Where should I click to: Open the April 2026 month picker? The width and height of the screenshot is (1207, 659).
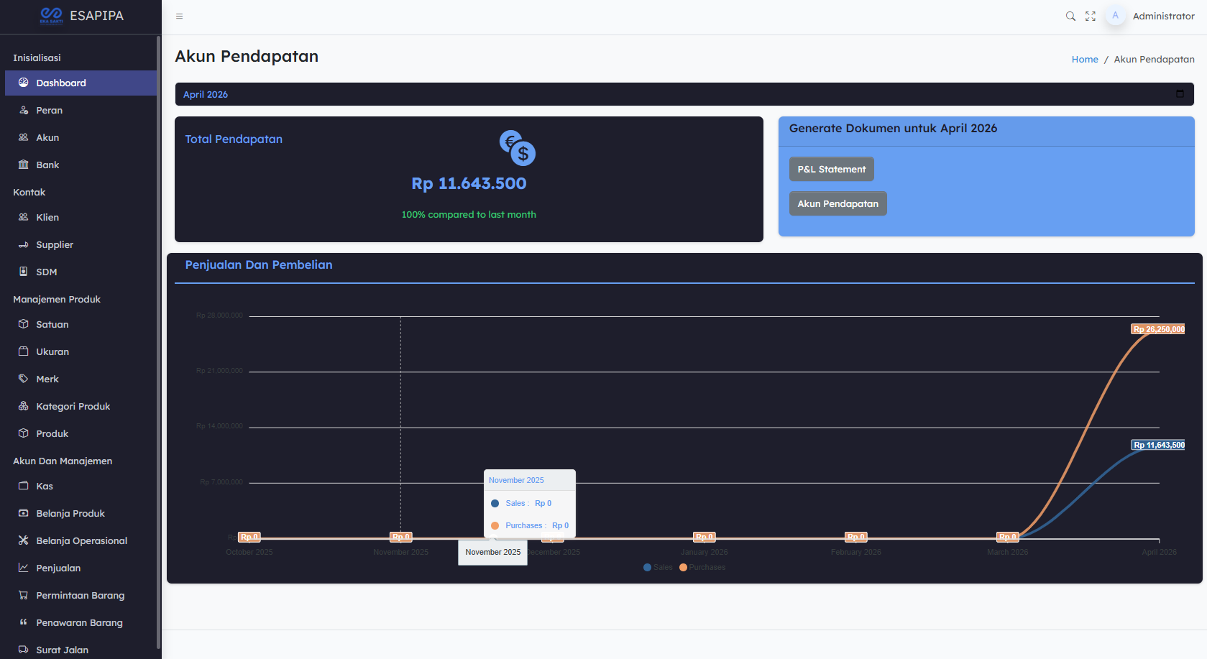coord(684,94)
